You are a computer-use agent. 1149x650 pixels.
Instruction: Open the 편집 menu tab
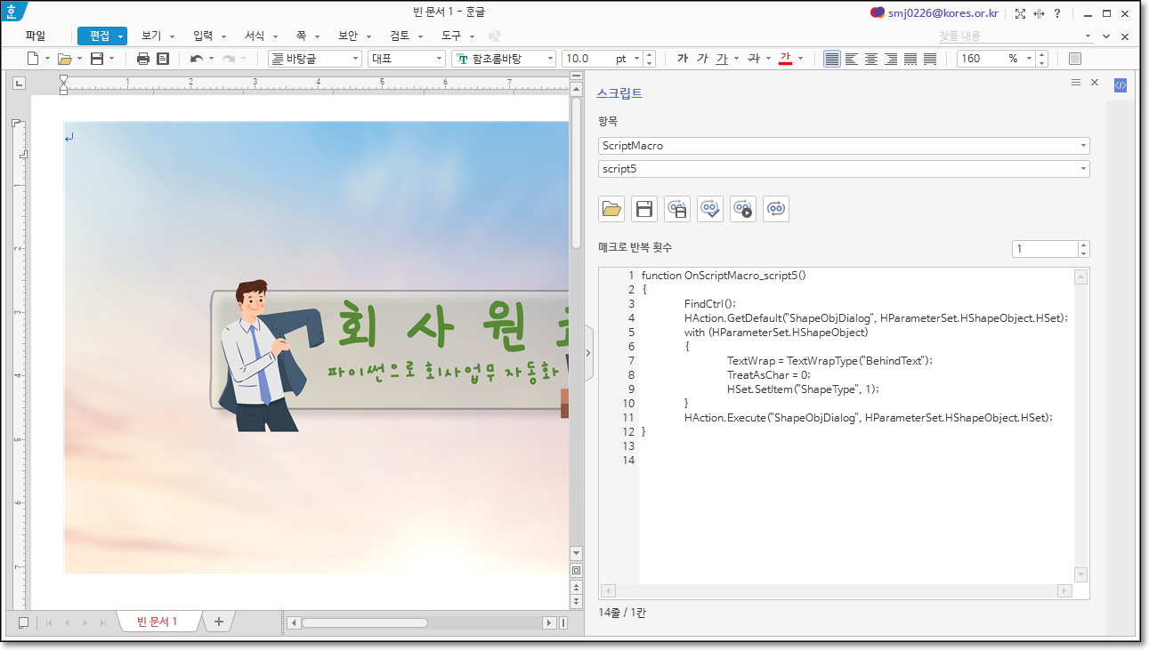[x=101, y=36]
